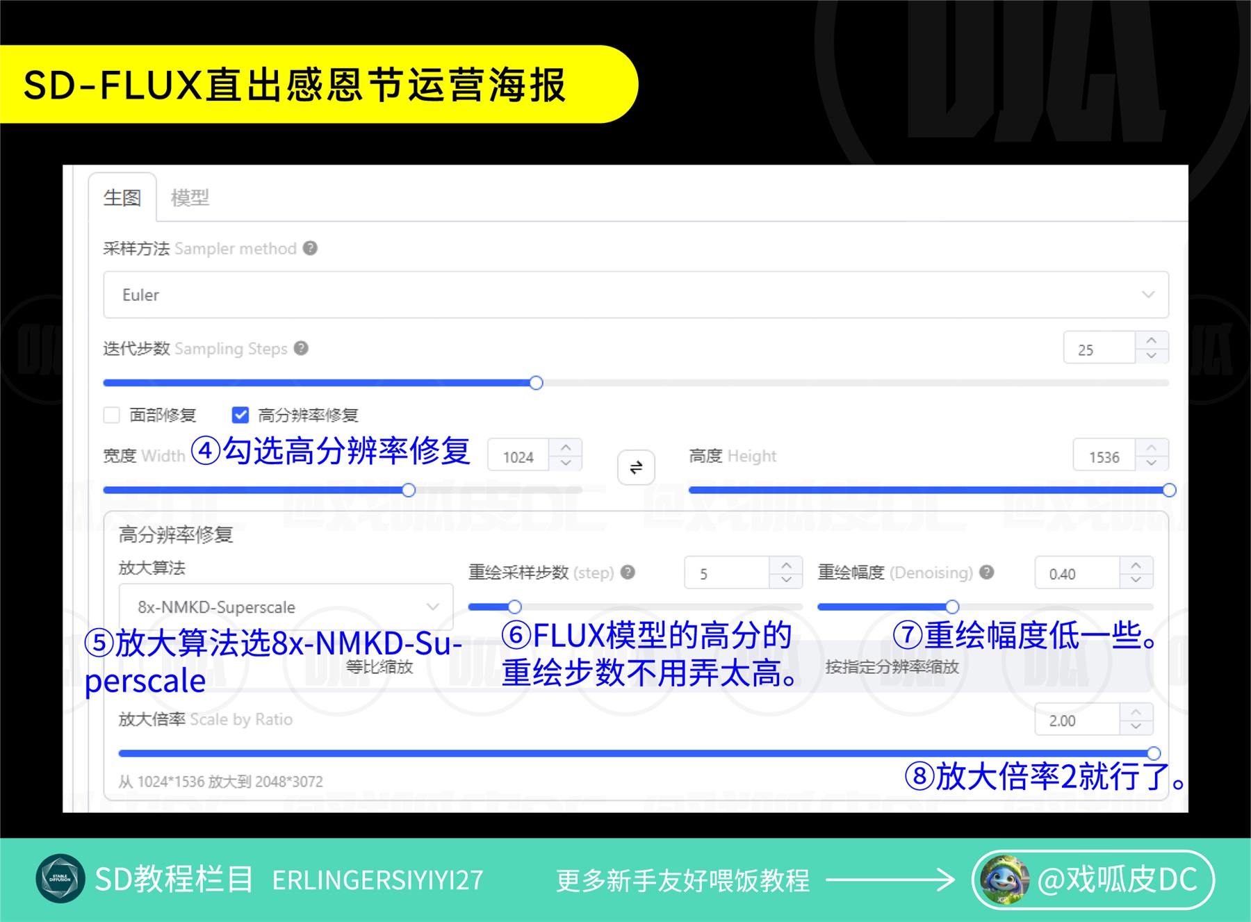The width and height of the screenshot is (1251, 922).
Task: Select the 按指定分辨率缩放 option
Action: [892, 667]
